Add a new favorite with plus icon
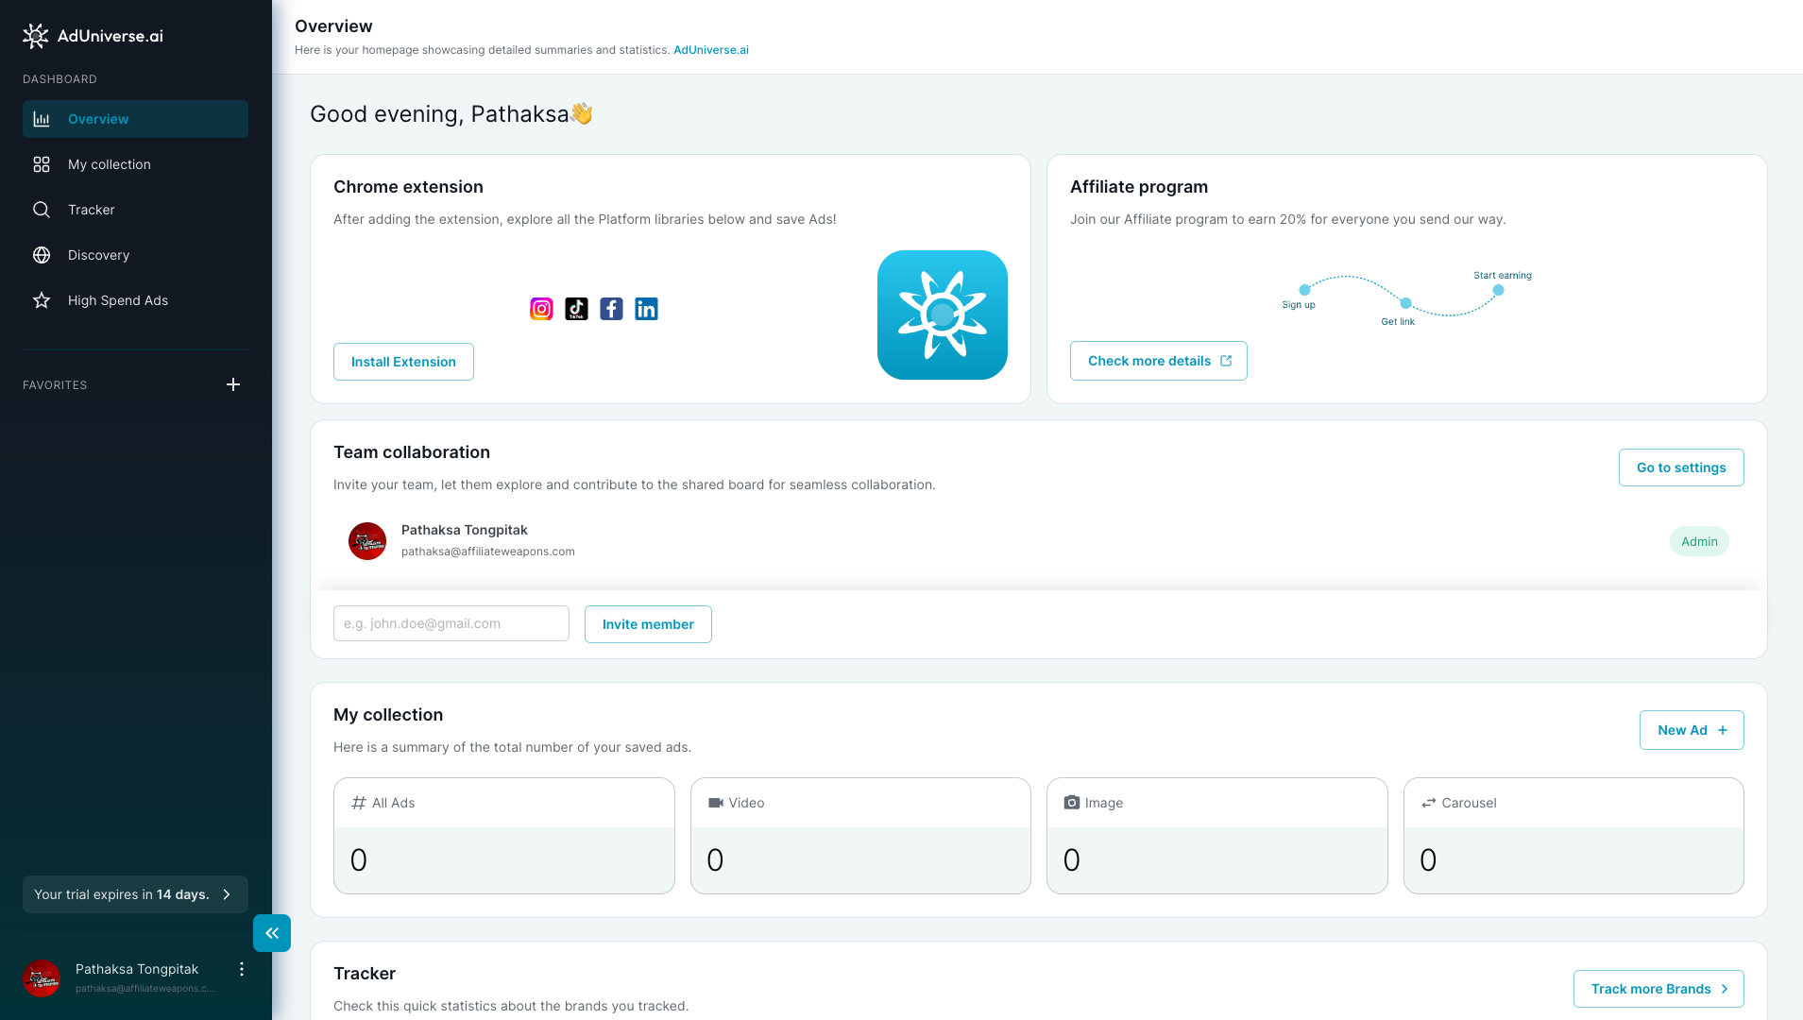This screenshot has width=1803, height=1020. [233, 384]
